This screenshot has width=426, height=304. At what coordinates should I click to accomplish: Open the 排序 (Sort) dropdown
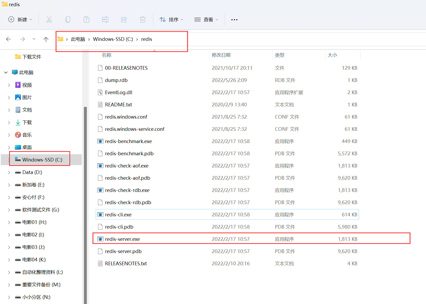(x=171, y=20)
